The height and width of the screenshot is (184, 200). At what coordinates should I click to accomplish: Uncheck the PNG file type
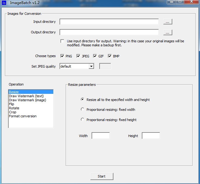tap(63, 56)
